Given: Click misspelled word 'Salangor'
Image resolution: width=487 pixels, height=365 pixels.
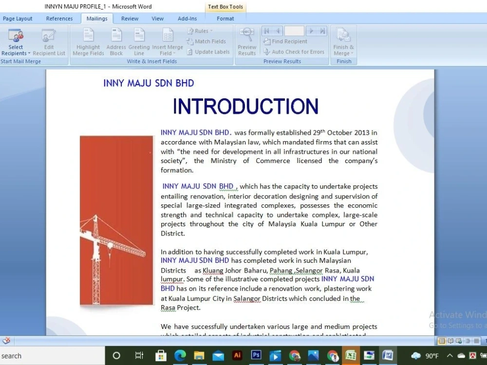Looking at the screenshot, I should (247, 299).
